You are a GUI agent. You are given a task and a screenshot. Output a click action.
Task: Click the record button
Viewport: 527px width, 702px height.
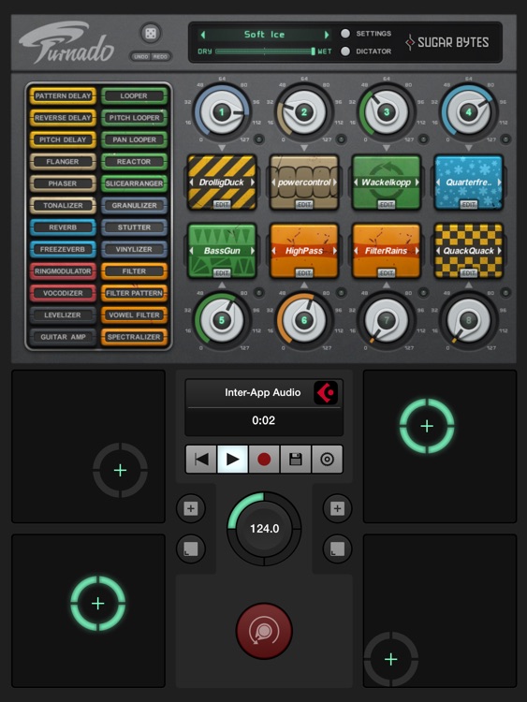pyautogui.click(x=264, y=459)
